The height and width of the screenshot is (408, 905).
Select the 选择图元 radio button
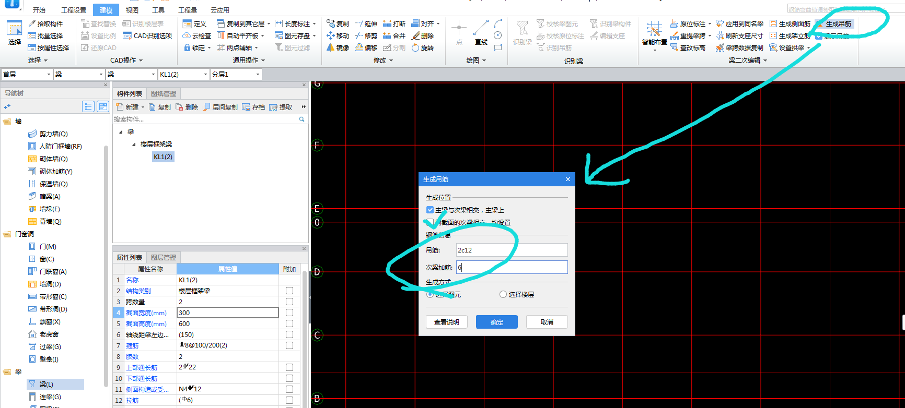click(x=430, y=294)
